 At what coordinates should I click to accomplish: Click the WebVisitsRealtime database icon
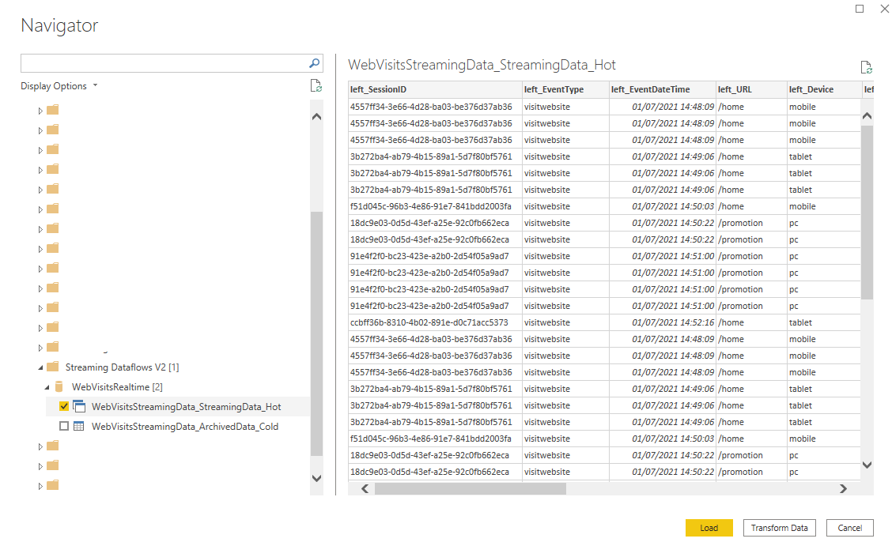click(x=59, y=386)
